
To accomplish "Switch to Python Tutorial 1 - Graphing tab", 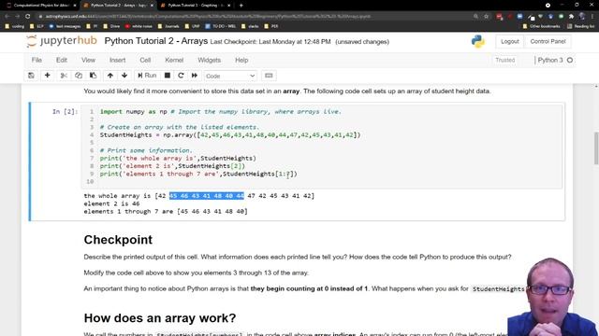I will [x=195, y=6].
